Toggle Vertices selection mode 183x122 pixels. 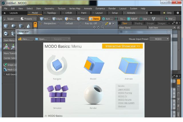point(45,19)
